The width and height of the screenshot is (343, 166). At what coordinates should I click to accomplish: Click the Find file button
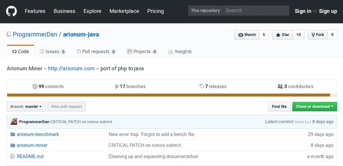click(x=279, y=106)
